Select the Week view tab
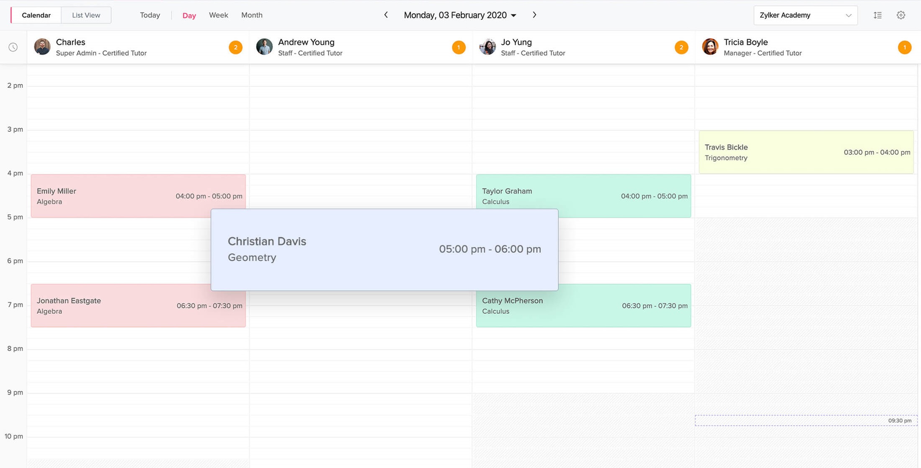This screenshot has height=468, width=921. click(x=218, y=15)
